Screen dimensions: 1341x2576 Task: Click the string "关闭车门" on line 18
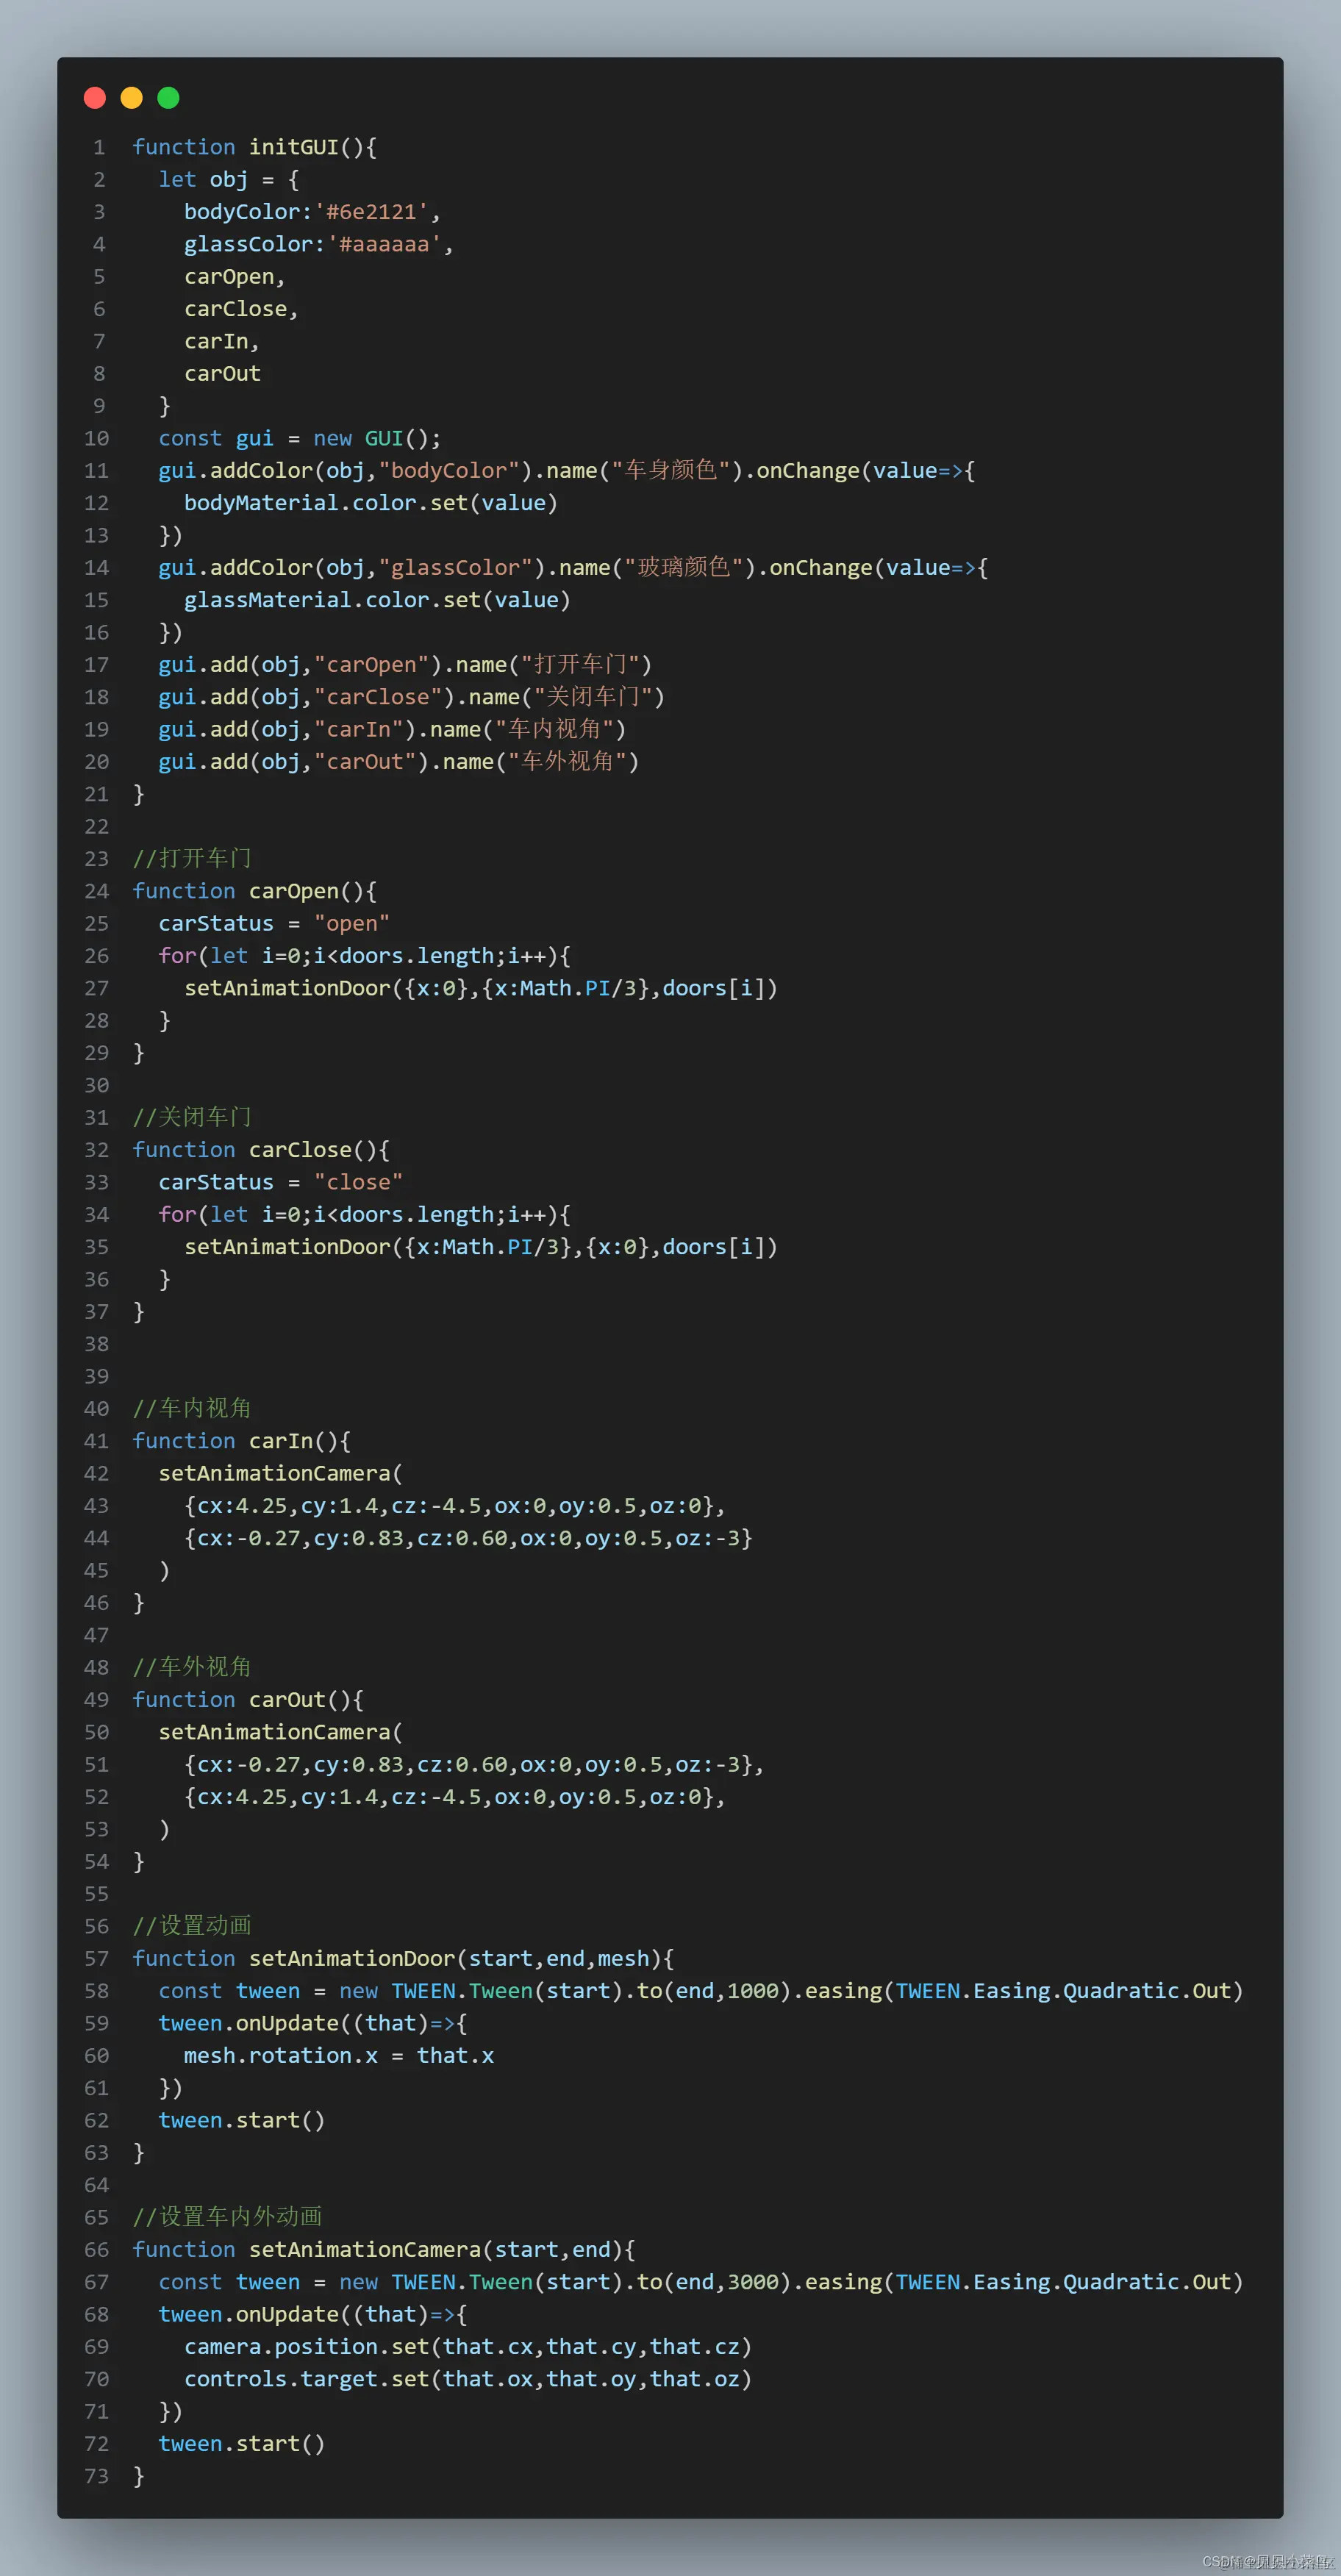[593, 697]
